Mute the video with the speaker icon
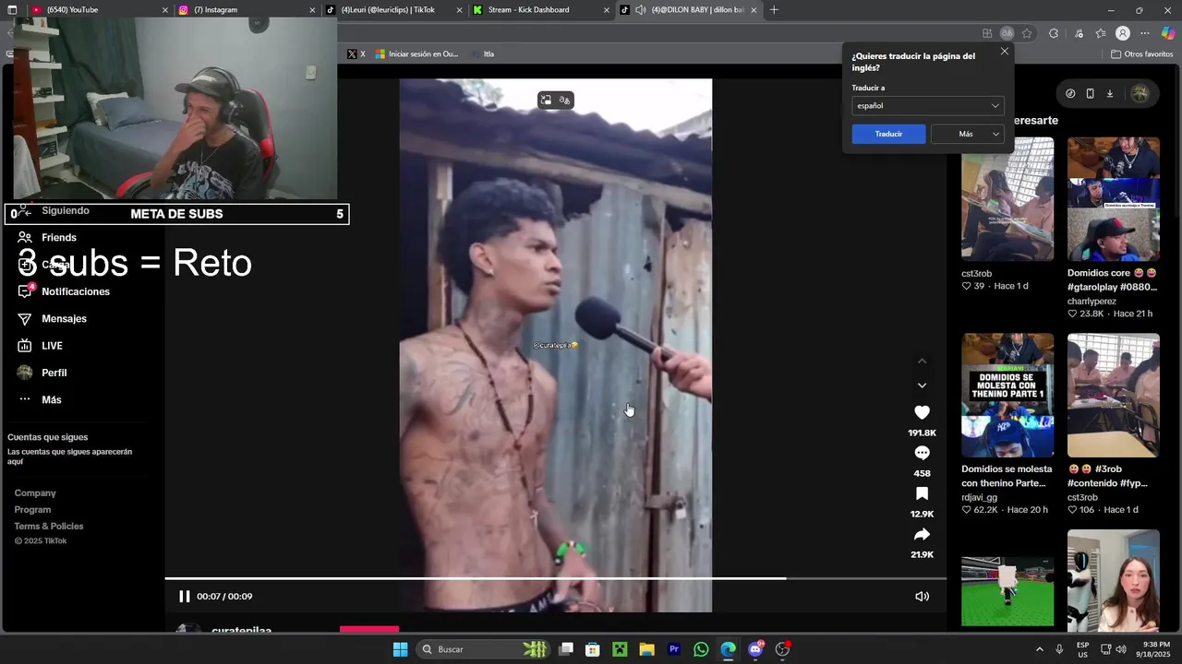Screen dimensions: 1182x664 (x=922, y=597)
